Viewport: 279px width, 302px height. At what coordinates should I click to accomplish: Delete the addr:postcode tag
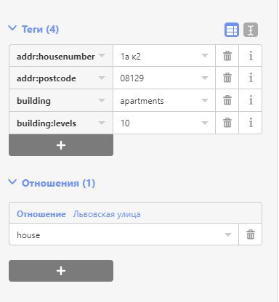pyautogui.click(x=227, y=78)
